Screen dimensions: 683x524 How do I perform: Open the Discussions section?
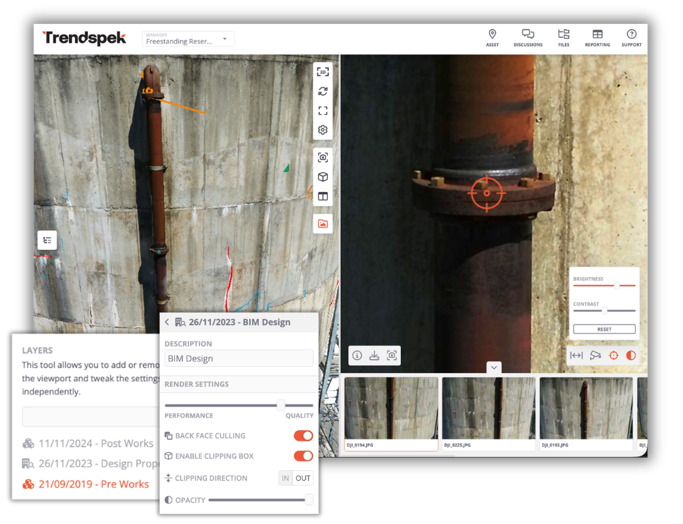[x=528, y=38]
